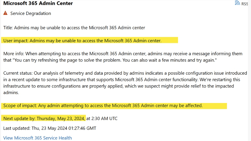
Task: Click the 'Current status:' label
Action: point(17,73)
